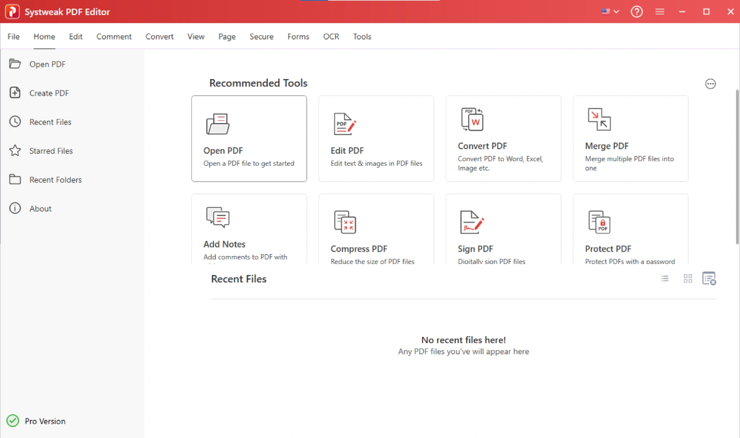740x438 pixels.
Task: Open the About section
Action: [x=40, y=208]
